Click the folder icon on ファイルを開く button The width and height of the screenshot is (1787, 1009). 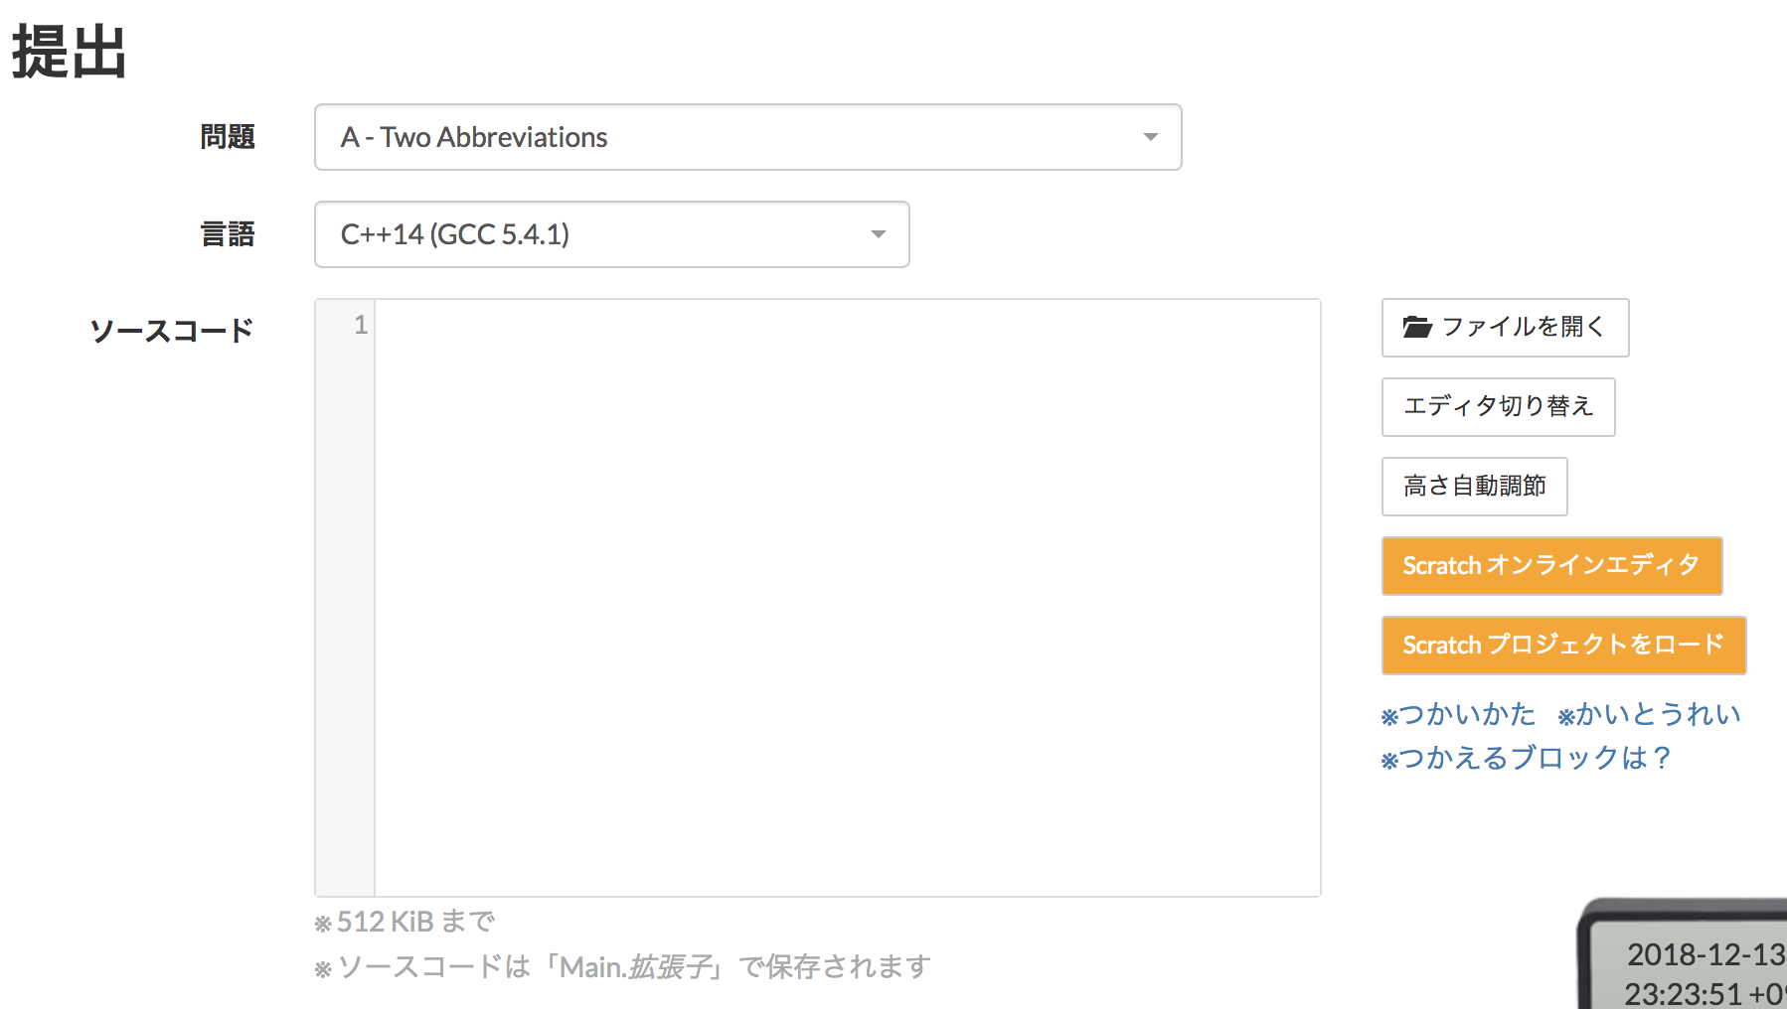1419,327
